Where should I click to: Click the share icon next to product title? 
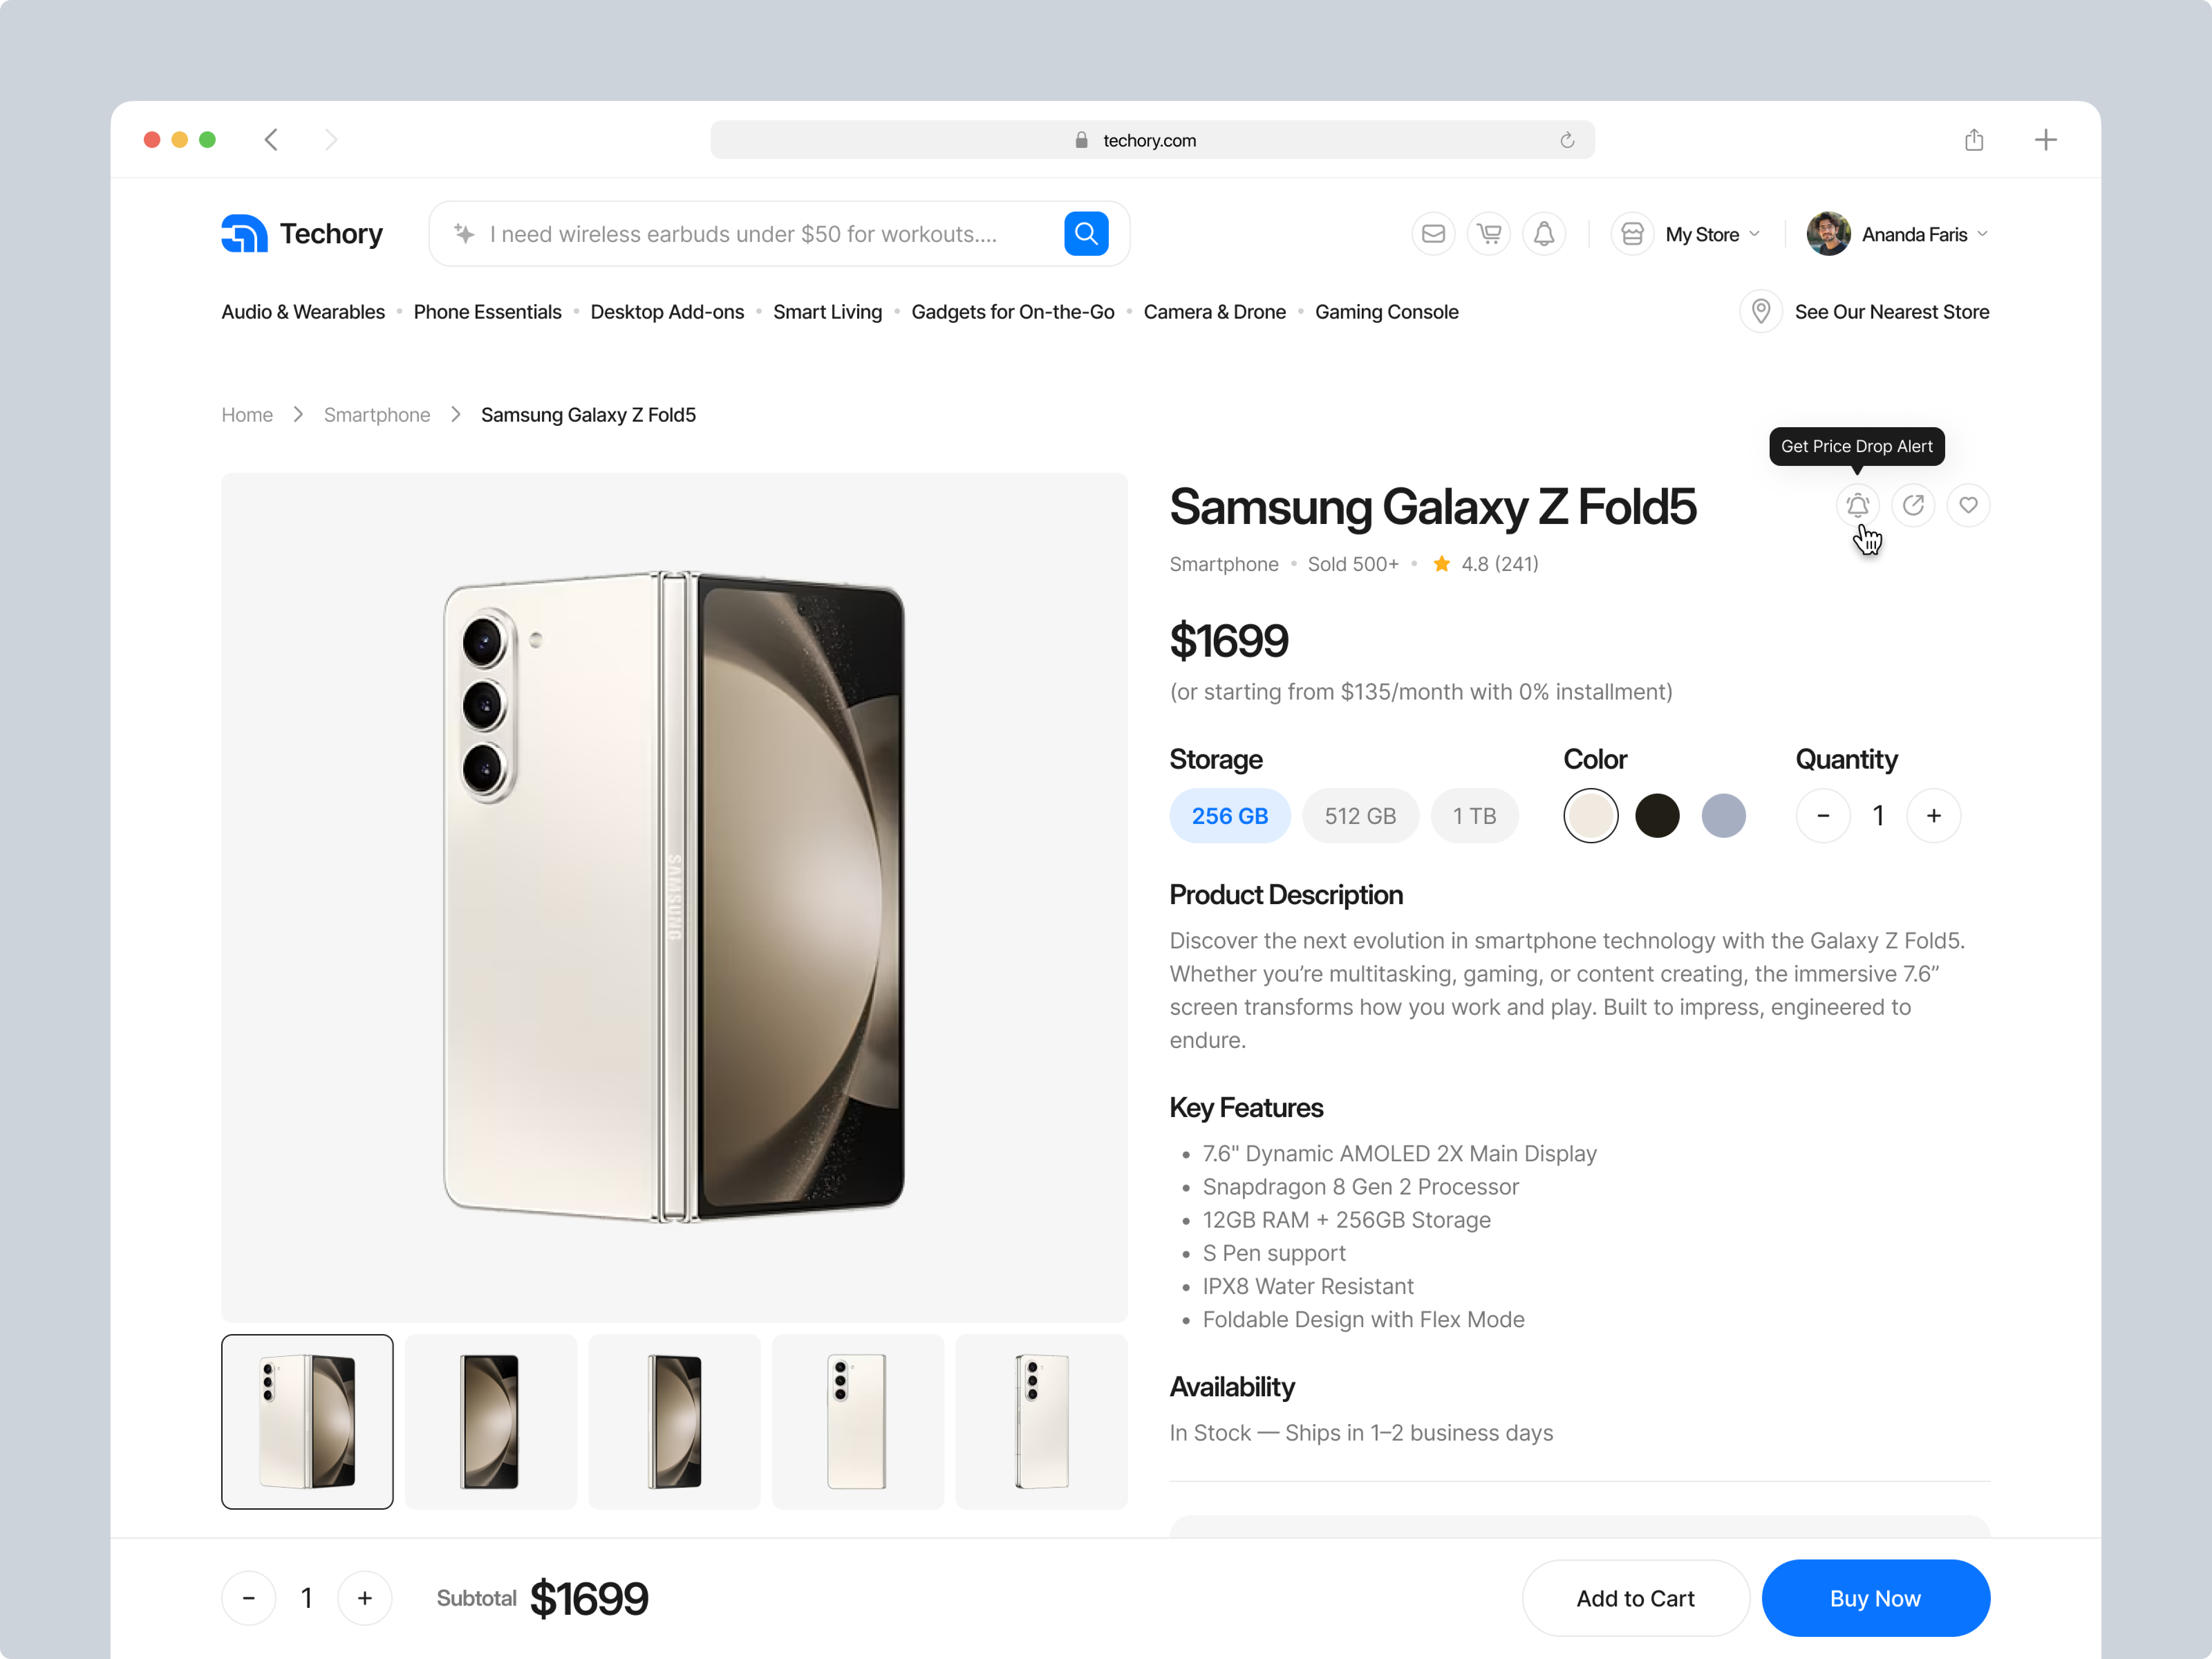tap(1913, 505)
